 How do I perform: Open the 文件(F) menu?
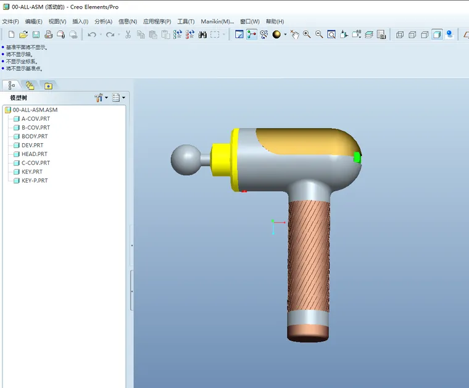10,22
